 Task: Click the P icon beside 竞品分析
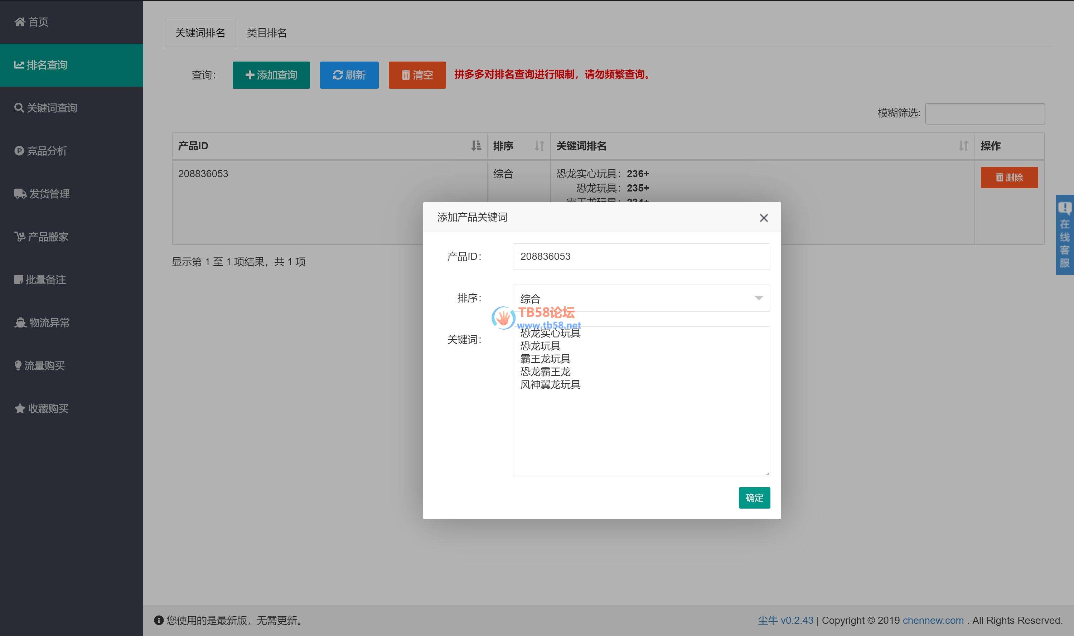19,151
